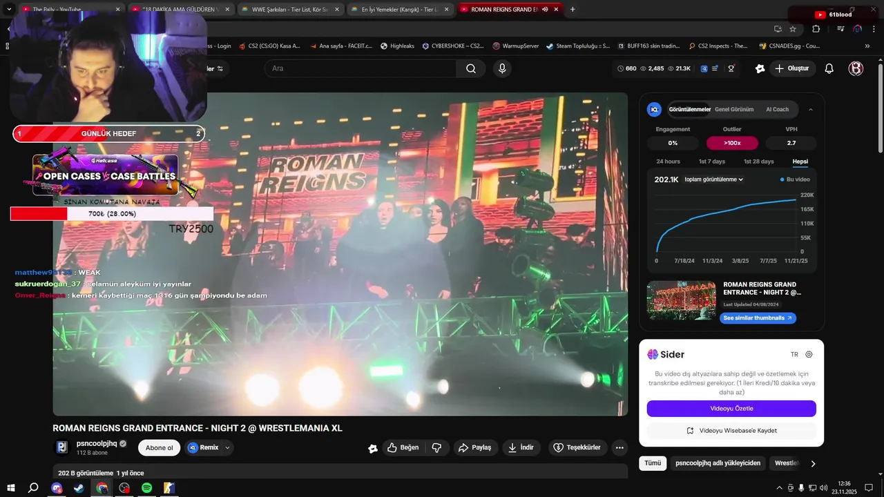Screen dimensions: 884x497
Task: Click the install/cast icon in address bar
Action: pos(778,29)
